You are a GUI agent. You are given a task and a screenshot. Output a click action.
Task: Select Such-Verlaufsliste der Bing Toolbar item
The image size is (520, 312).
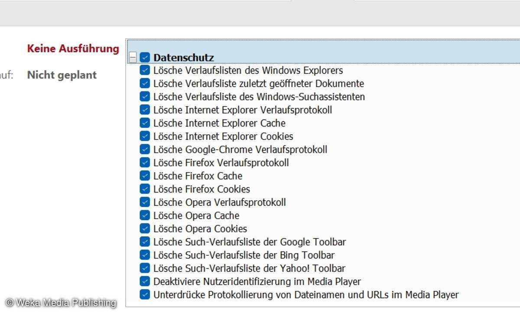click(244, 255)
